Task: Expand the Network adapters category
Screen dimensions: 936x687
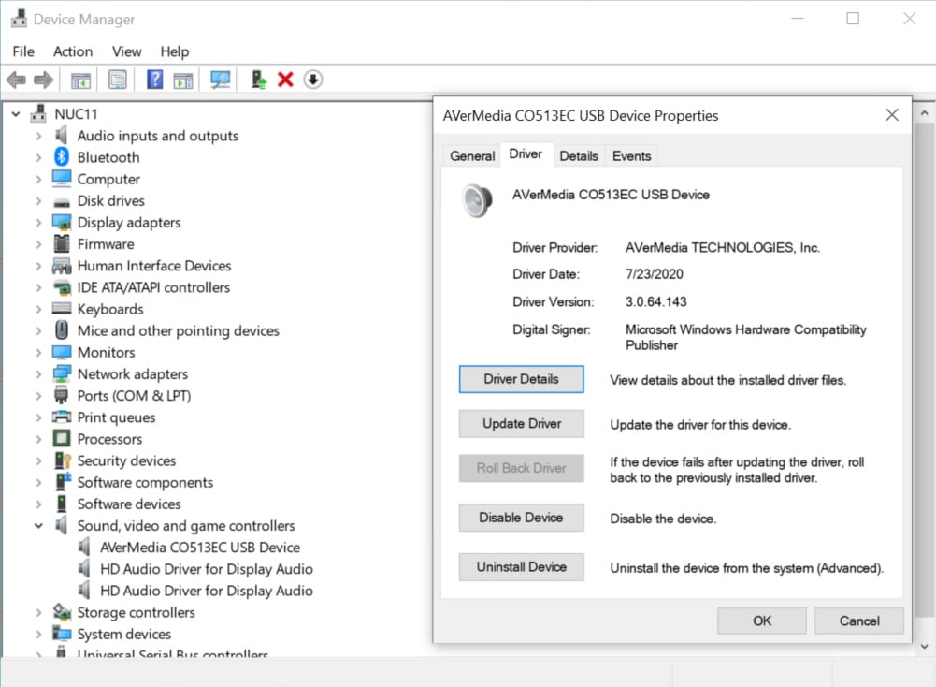Action: [x=38, y=374]
